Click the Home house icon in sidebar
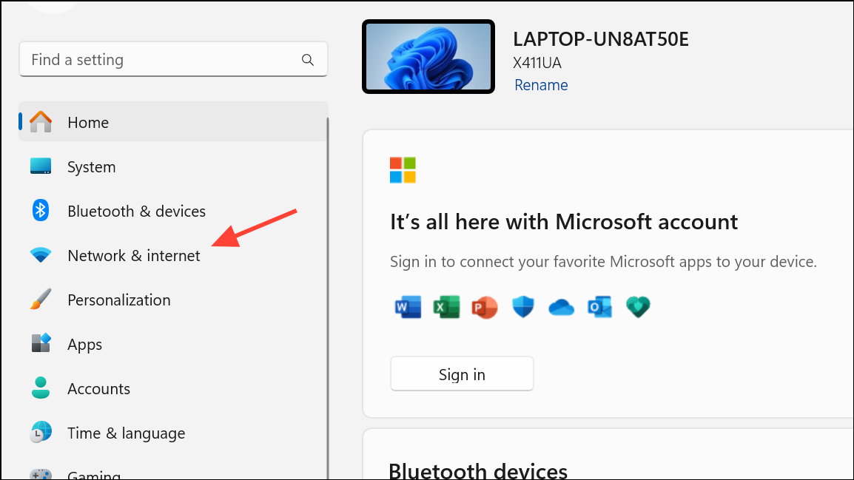Viewport: 854px width, 480px height. [41, 122]
